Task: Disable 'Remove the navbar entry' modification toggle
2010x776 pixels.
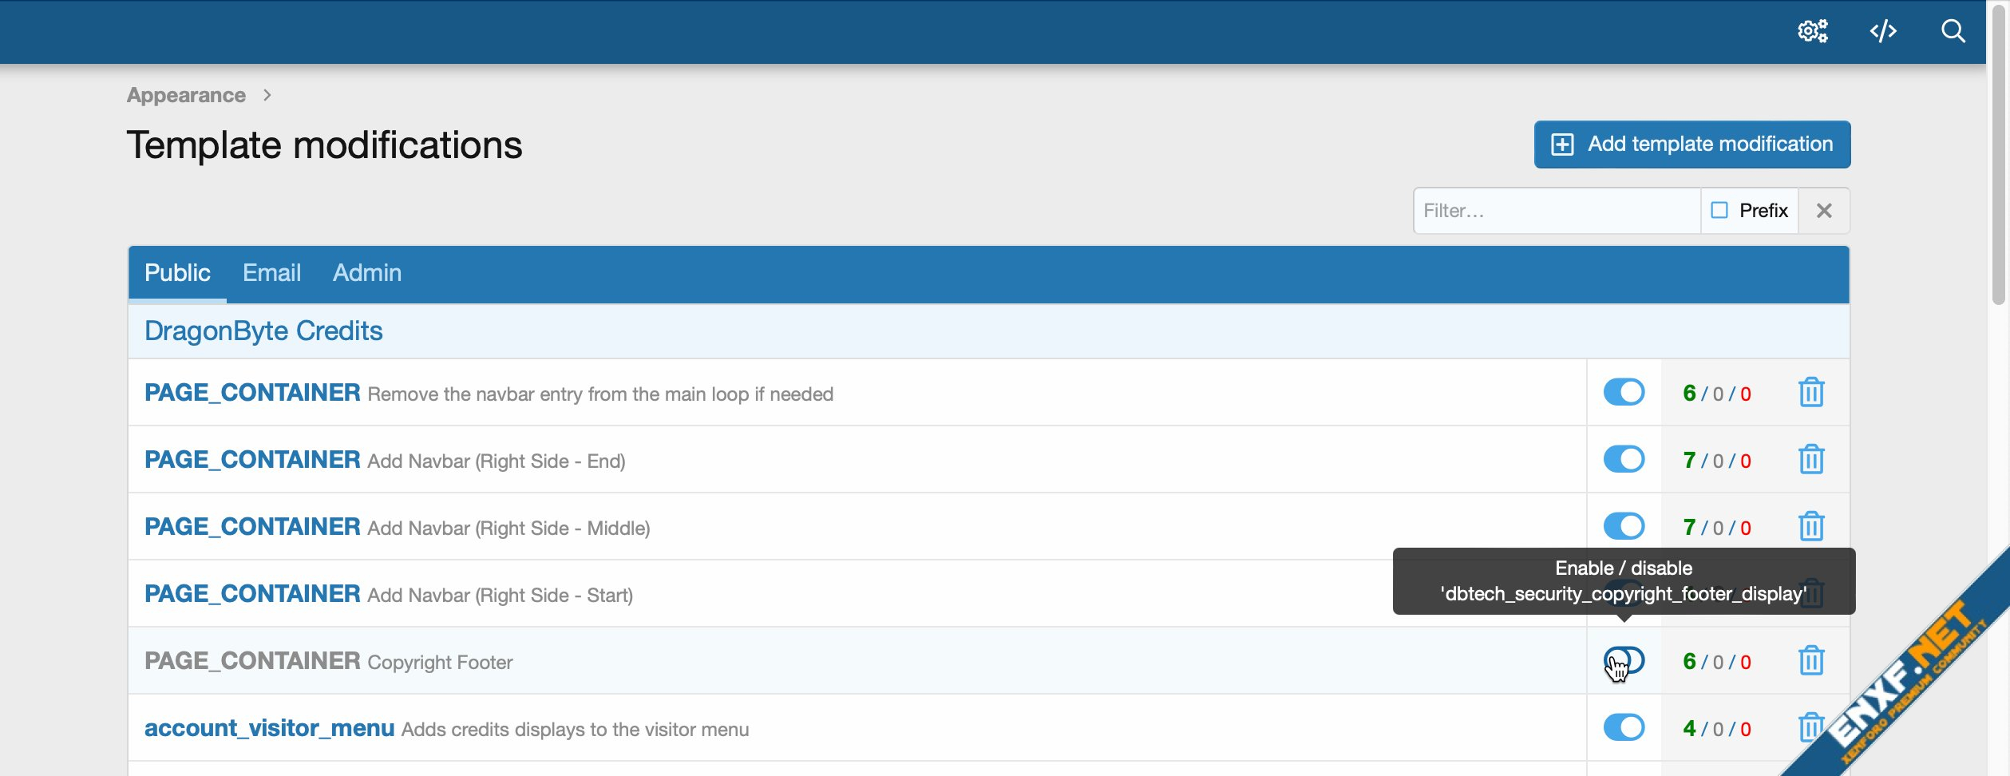Action: 1624,393
